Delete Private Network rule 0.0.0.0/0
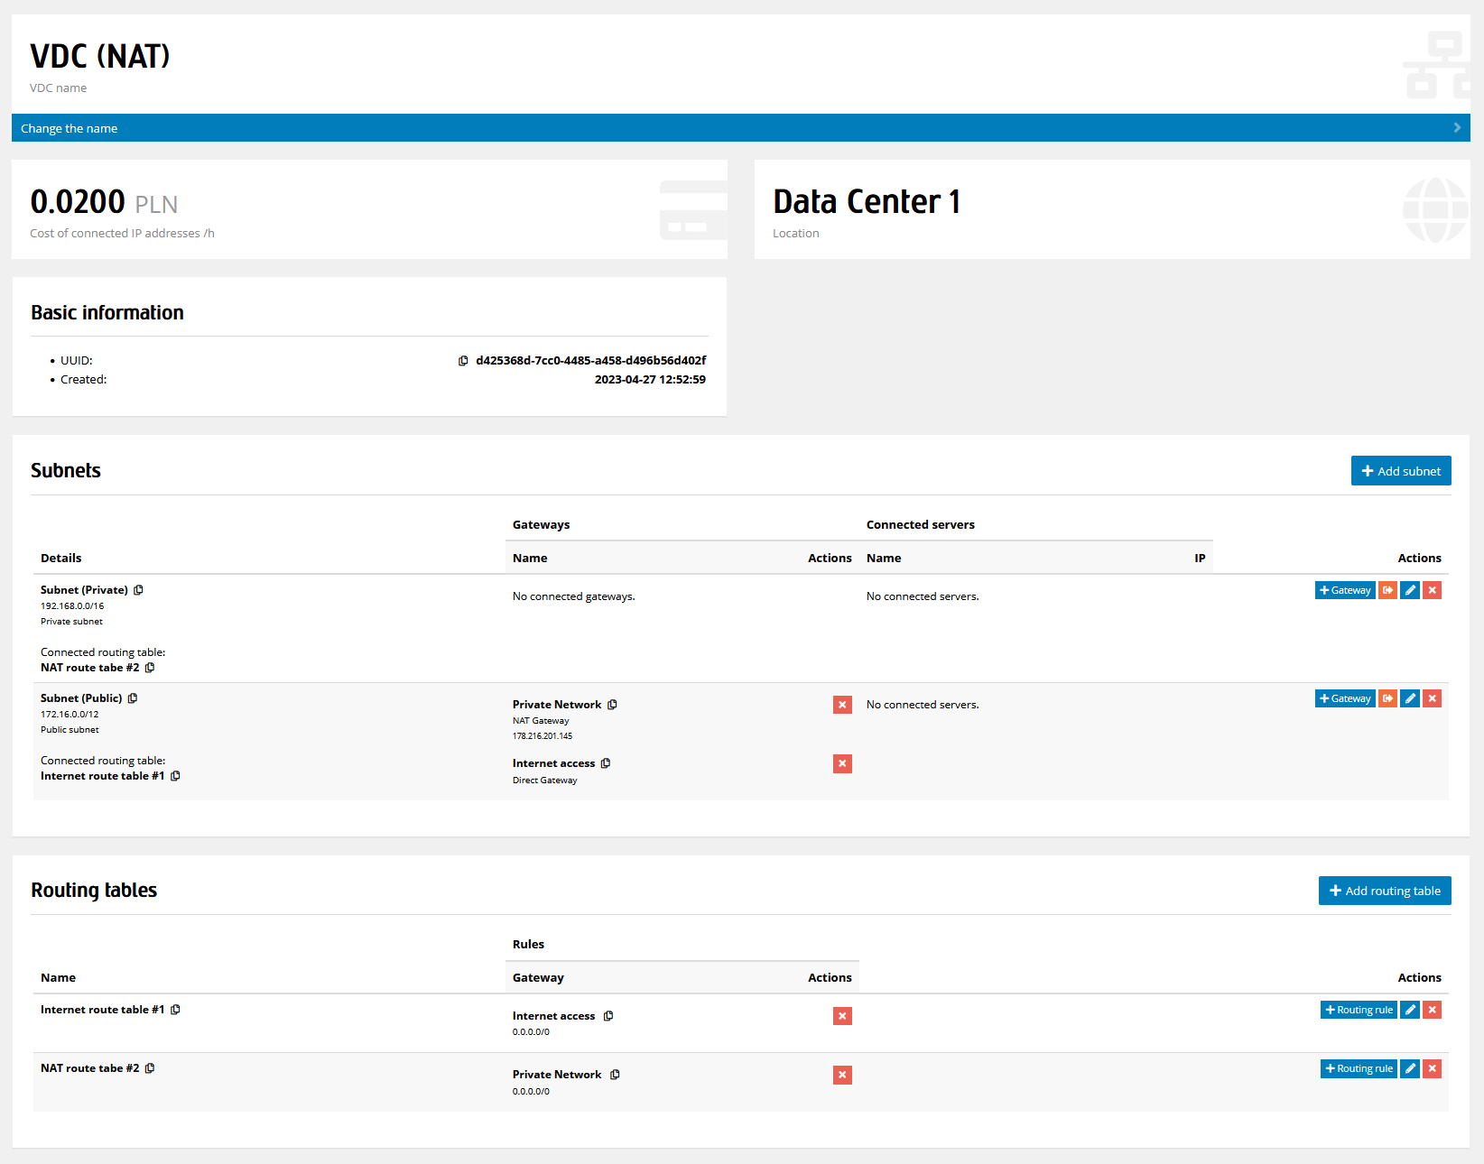 (x=842, y=1075)
